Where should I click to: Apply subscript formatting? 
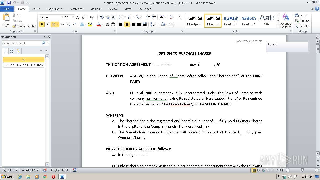68,24
